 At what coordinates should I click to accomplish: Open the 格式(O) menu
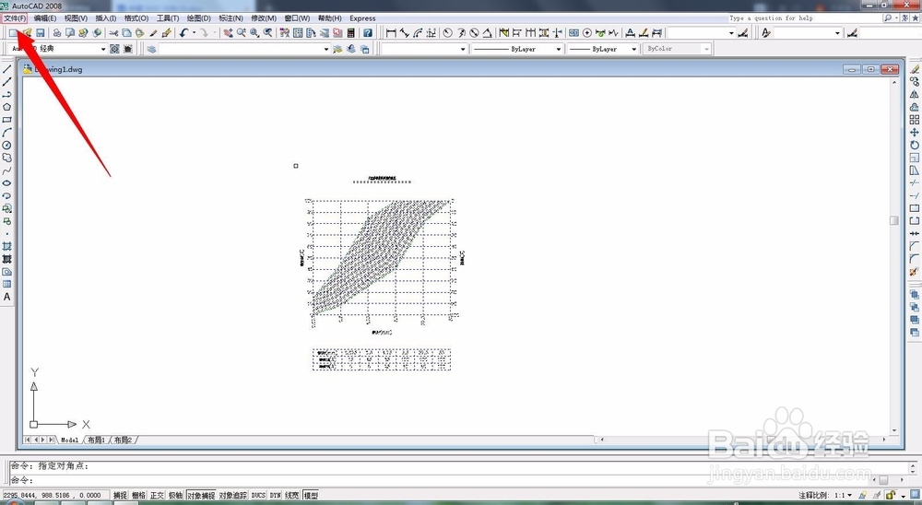click(x=136, y=18)
